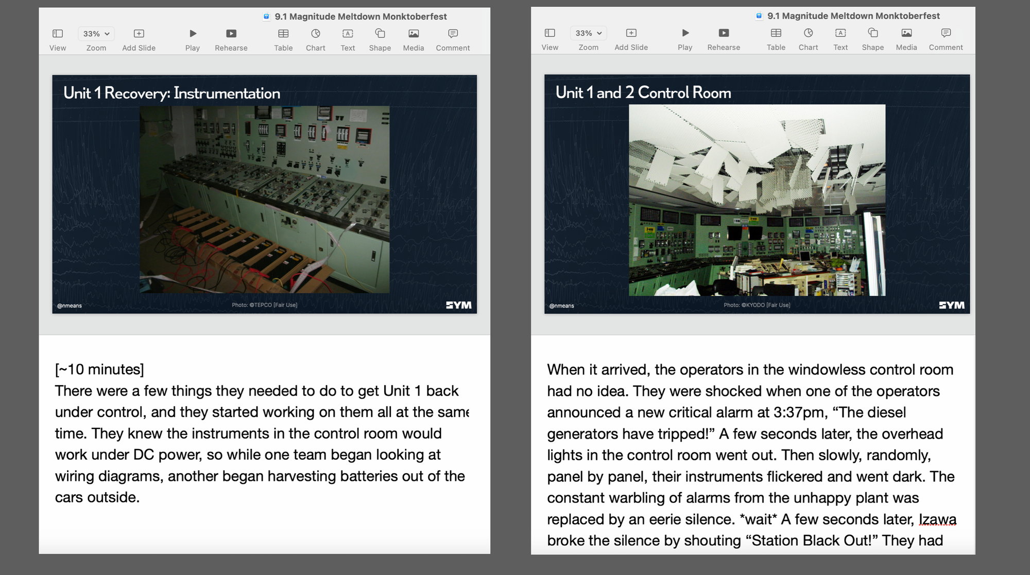1030x575 pixels.
Task: Open Shape picker in right window
Action: 873,39
